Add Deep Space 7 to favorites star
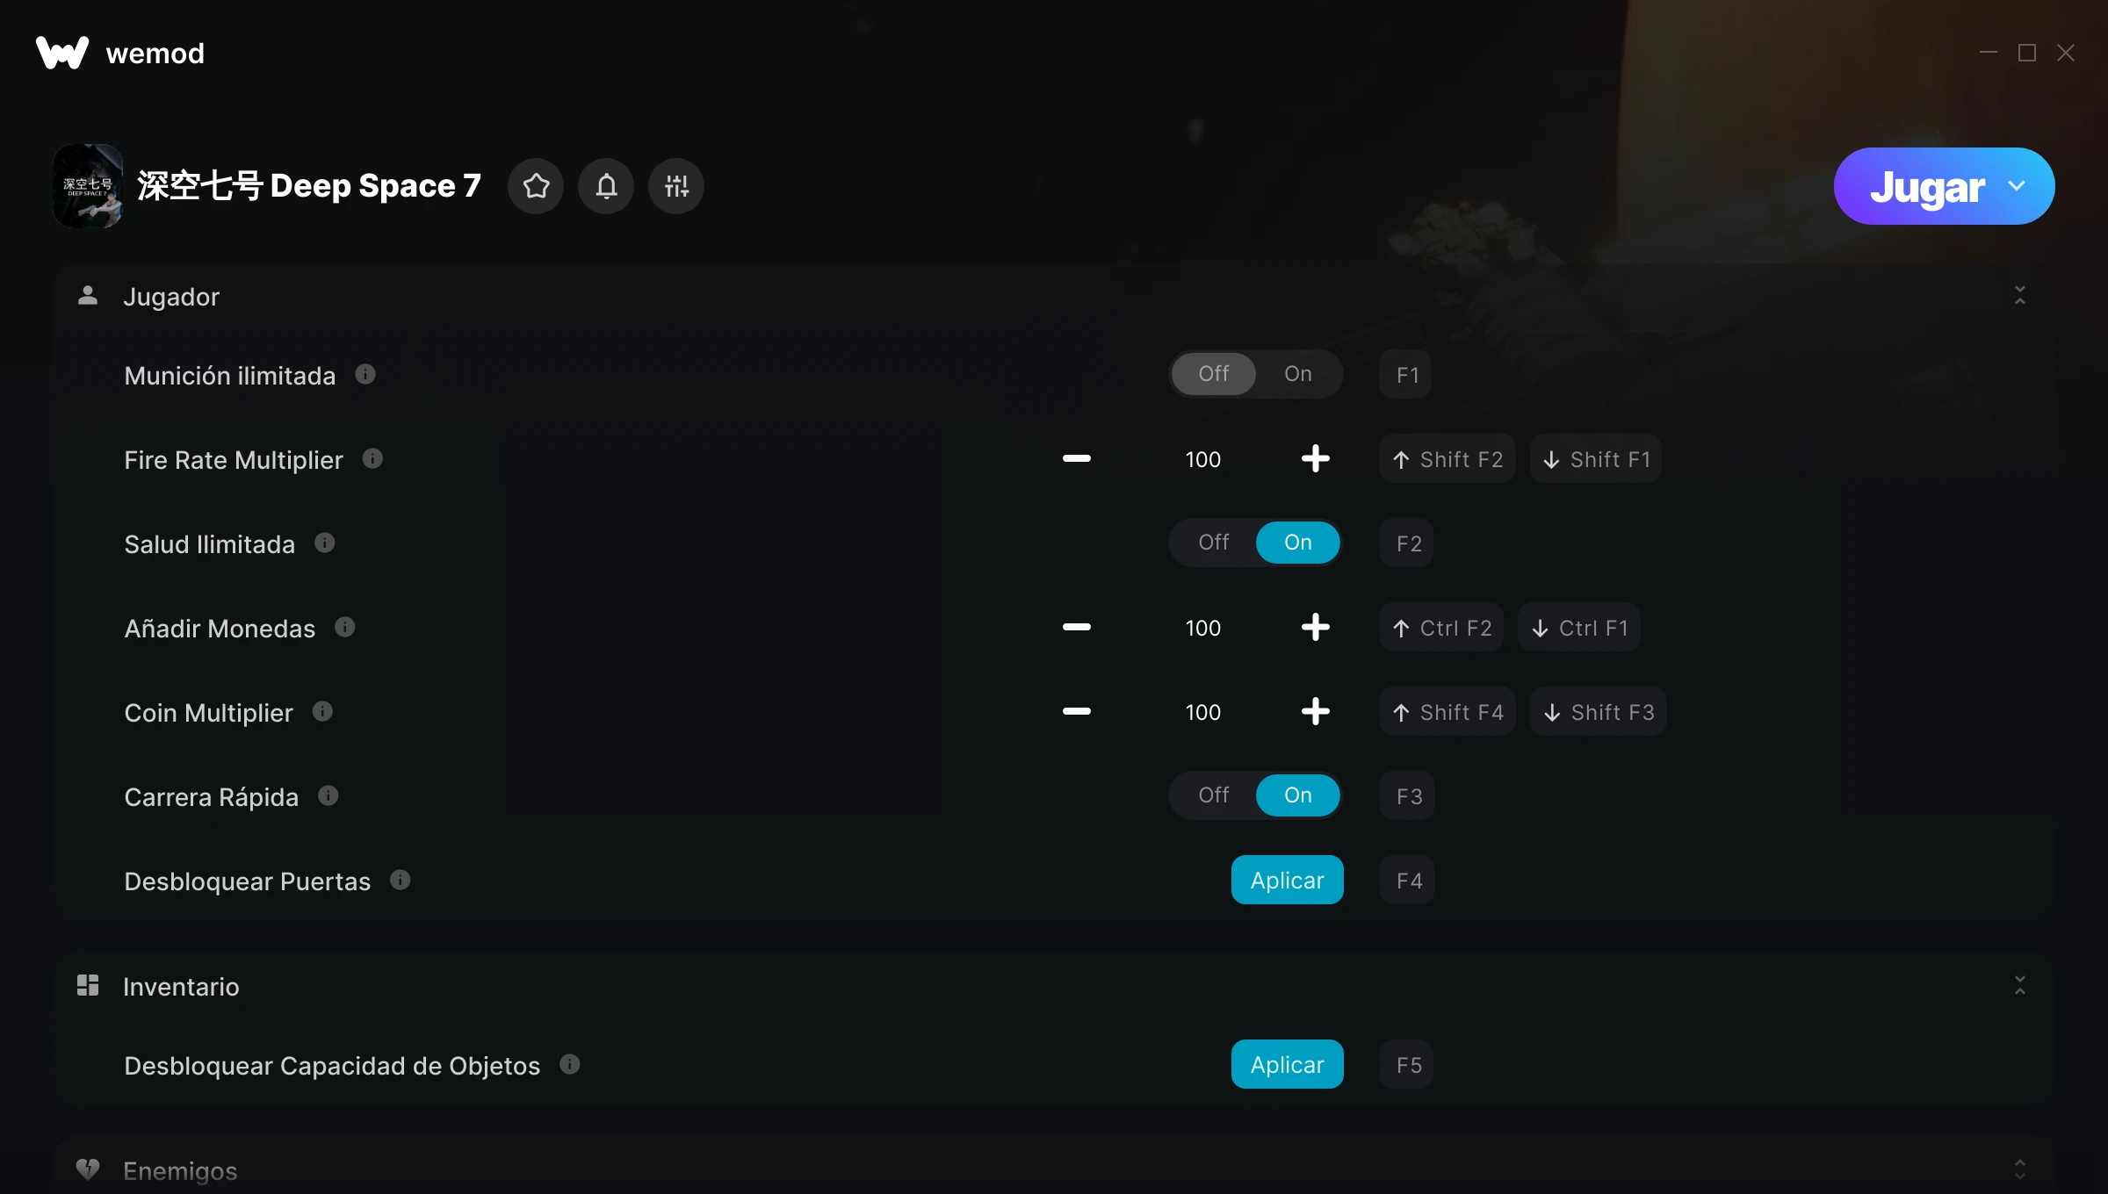This screenshot has height=1194, width=2108. (536, 186)
